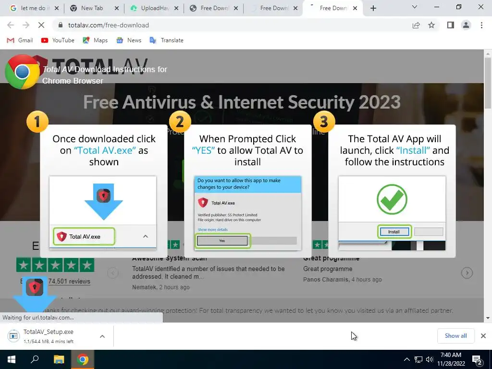This screenshot has height=369, width=492.
Task: Show next review with right arrow
Action: tap(467, 273)
